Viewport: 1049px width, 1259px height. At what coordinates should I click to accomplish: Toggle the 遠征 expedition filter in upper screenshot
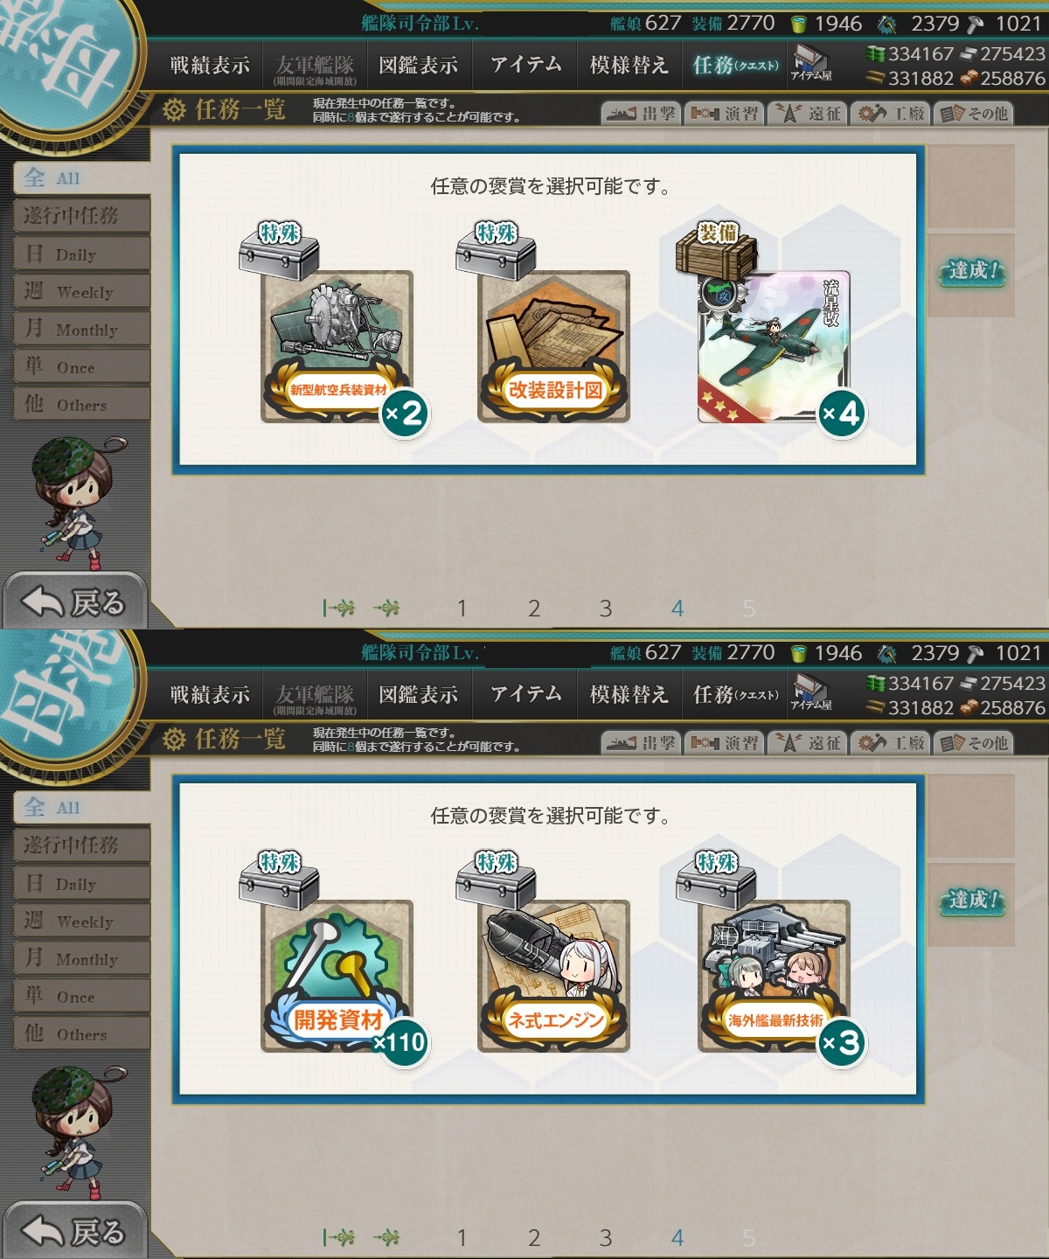(x=808, y=114)
